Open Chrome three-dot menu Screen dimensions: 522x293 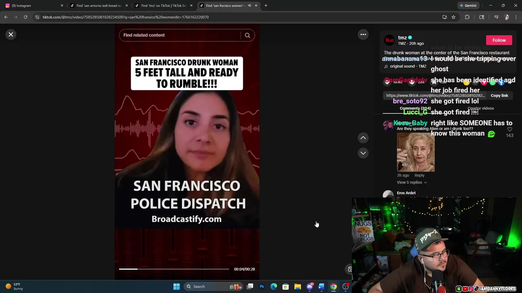point(516,17)
